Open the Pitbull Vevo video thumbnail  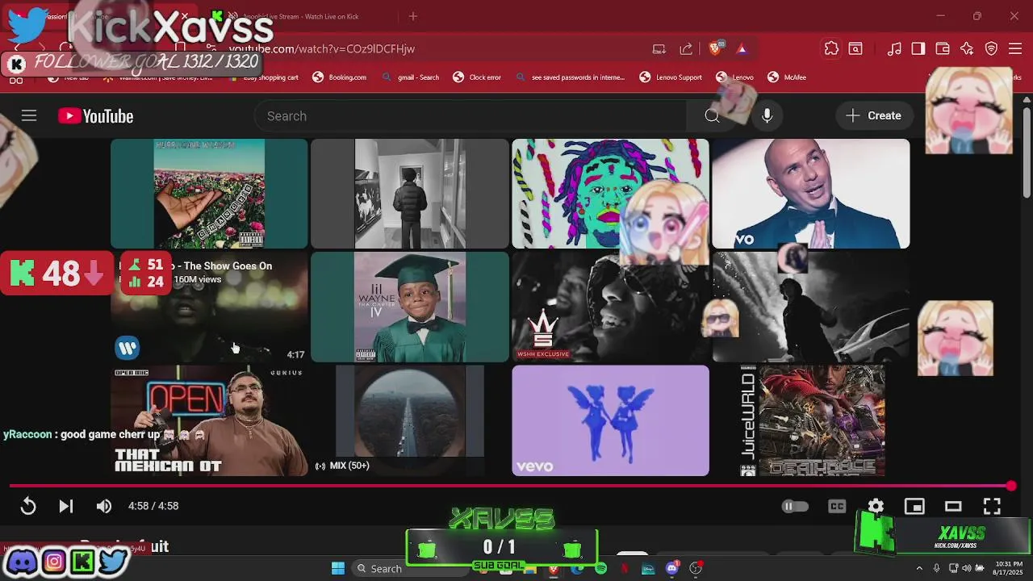coord(811,194)
